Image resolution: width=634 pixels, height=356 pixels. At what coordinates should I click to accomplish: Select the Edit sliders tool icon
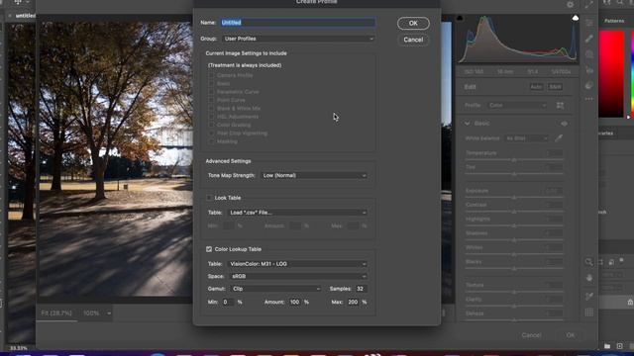[589, 23]
